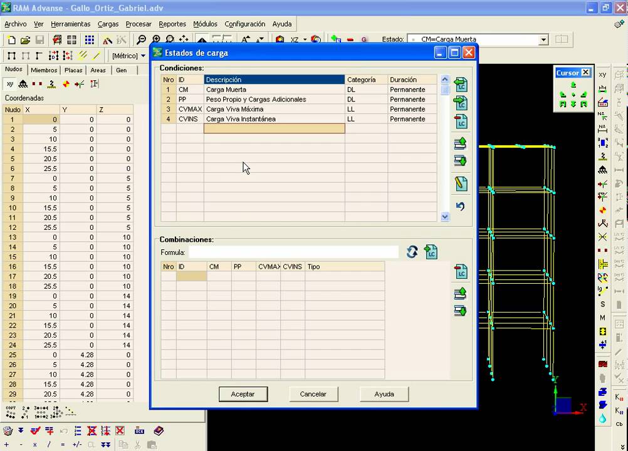Screen dimensions: 628x451
Task: Click the xy coordinates icon in the Nudos panel
Action: 10,84
